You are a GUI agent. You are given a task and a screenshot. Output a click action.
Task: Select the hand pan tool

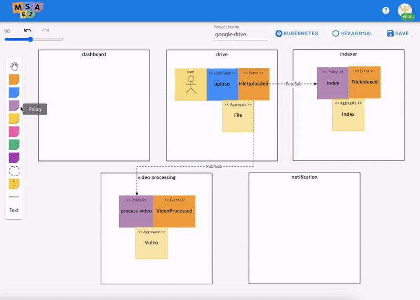click(x=14, y=66)
